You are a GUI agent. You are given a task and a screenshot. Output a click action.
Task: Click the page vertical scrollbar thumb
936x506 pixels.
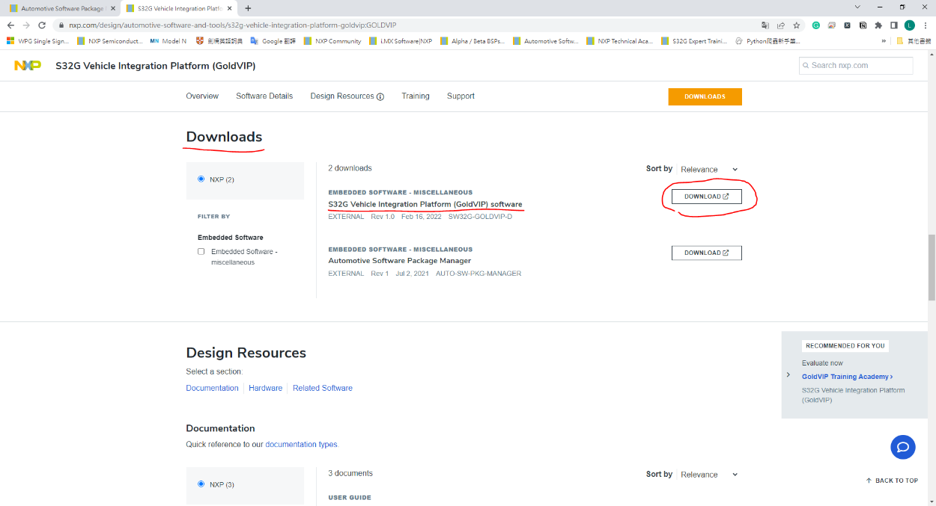[931, 267]
